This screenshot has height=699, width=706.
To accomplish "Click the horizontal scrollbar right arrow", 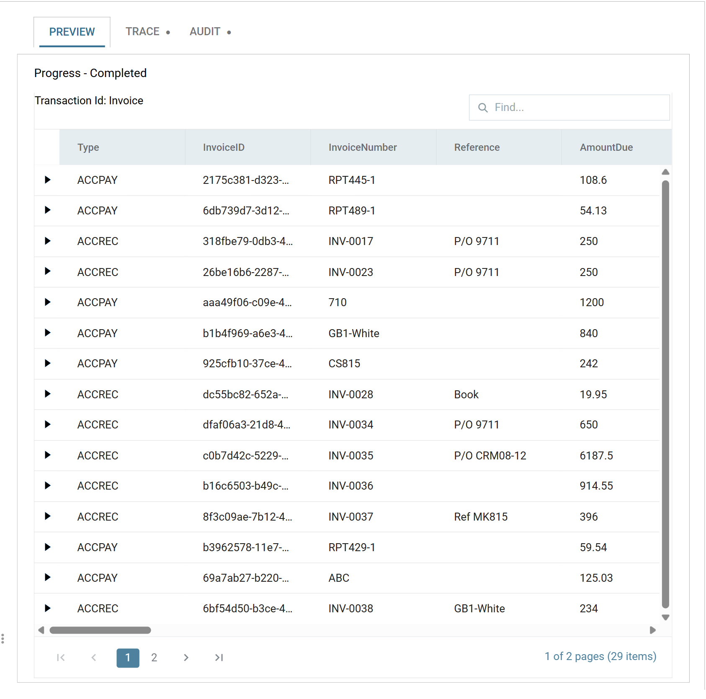I will coord(652,630).
